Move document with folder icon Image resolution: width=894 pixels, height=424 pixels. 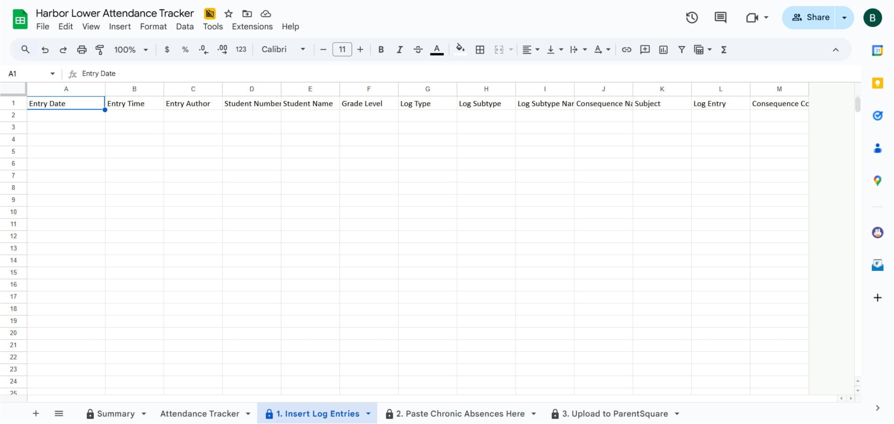pyautogui.click(x=247, y=14)
